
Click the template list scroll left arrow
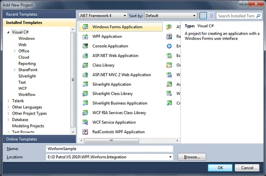81,141
